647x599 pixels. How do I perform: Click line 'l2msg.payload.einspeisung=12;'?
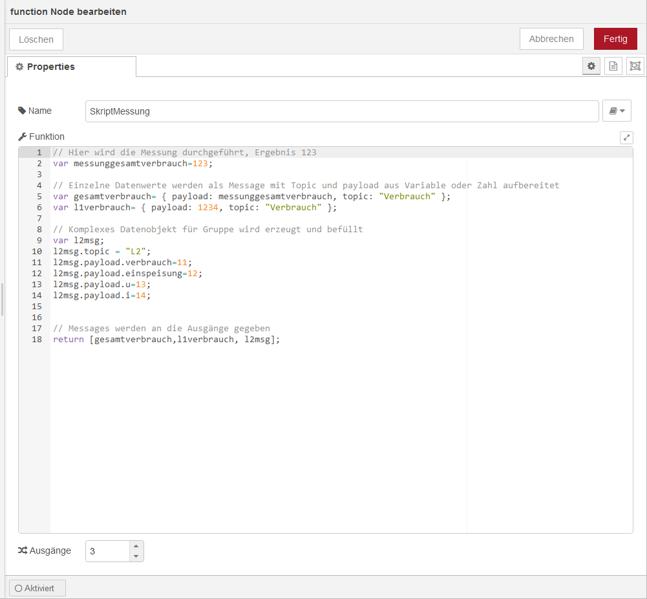(x=127, y=273)
